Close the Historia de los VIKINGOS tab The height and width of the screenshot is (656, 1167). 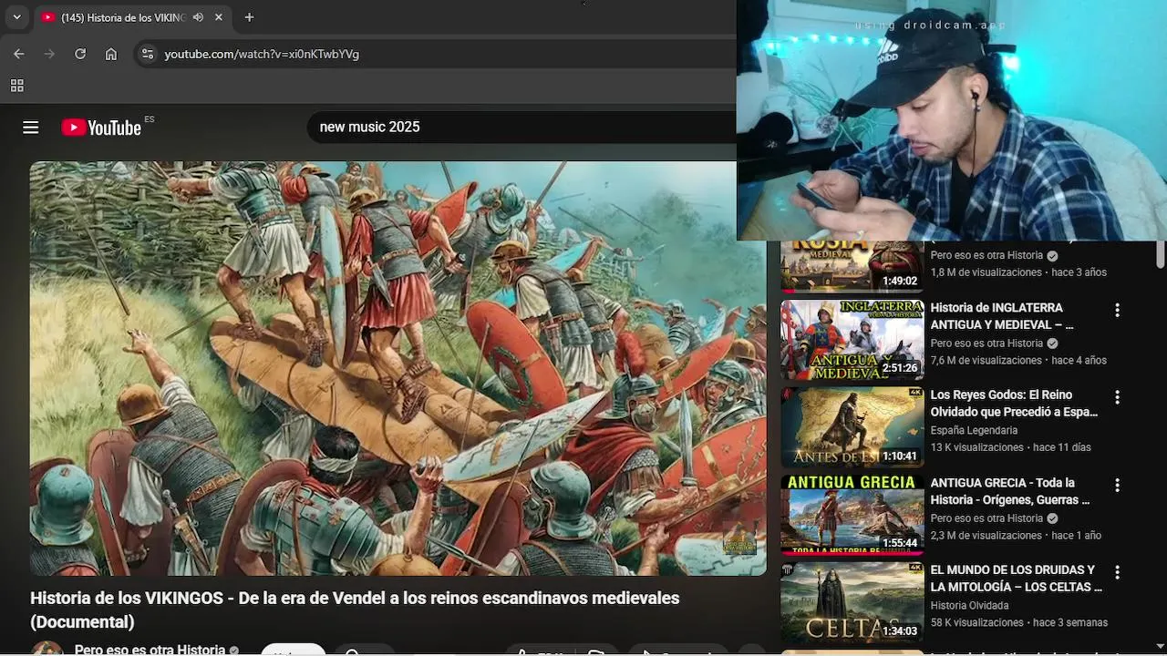click(219, 17)
